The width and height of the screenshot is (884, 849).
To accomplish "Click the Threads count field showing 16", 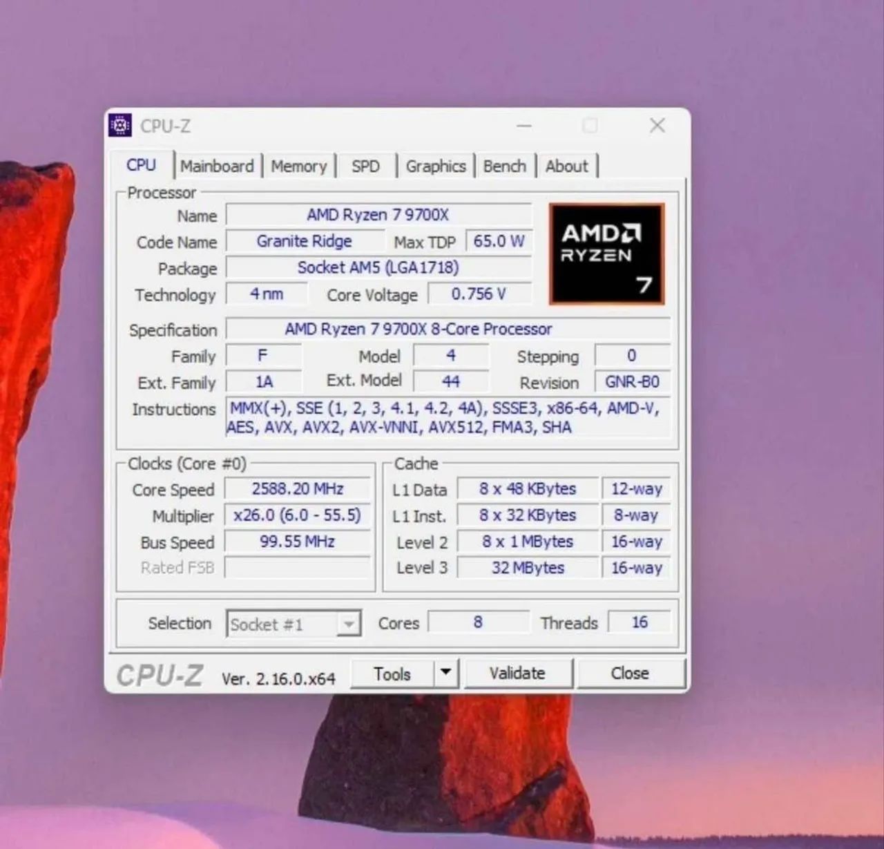I will point(640,622).
